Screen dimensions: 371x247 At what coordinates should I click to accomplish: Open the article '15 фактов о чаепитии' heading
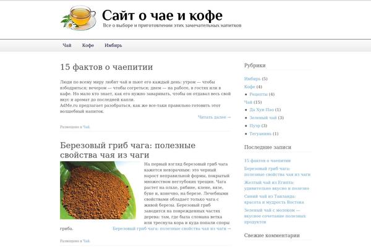coord(106,67)
